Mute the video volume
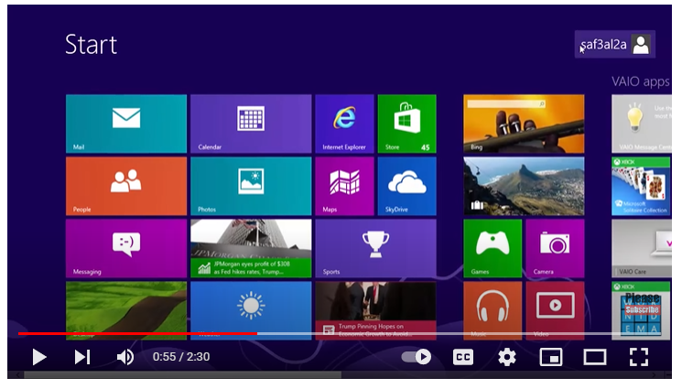682x389 pixels. point(125,357)
